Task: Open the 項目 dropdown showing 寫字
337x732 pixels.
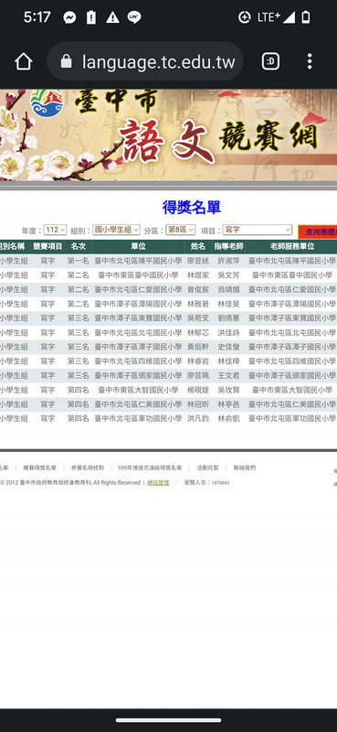Action: (x=258, y=230)
